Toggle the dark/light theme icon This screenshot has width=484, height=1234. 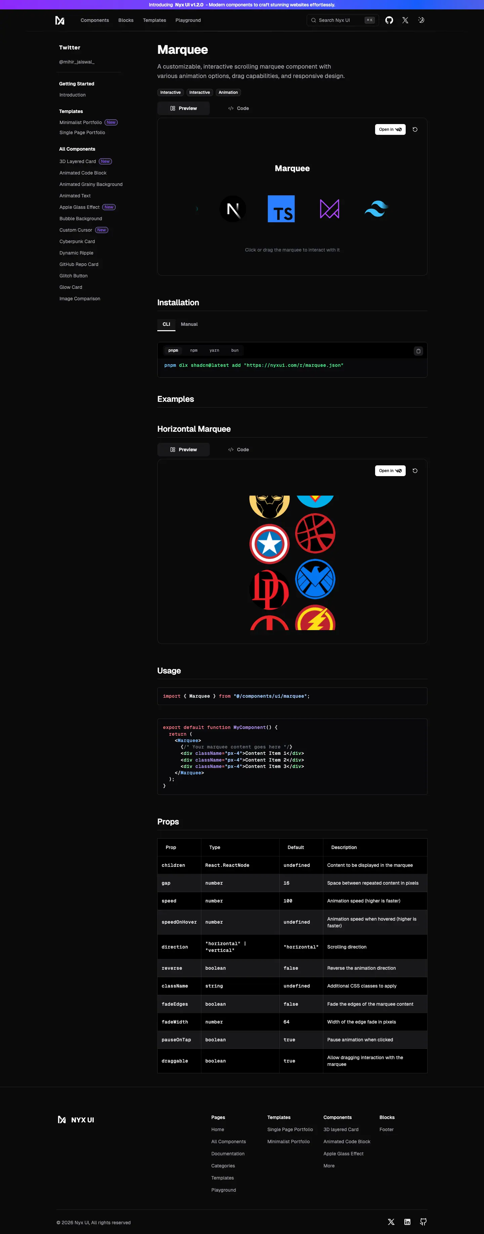click(x=421, y=20)
